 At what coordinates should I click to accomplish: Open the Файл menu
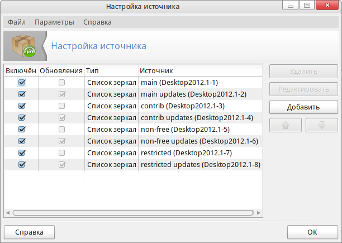point(17,22)
